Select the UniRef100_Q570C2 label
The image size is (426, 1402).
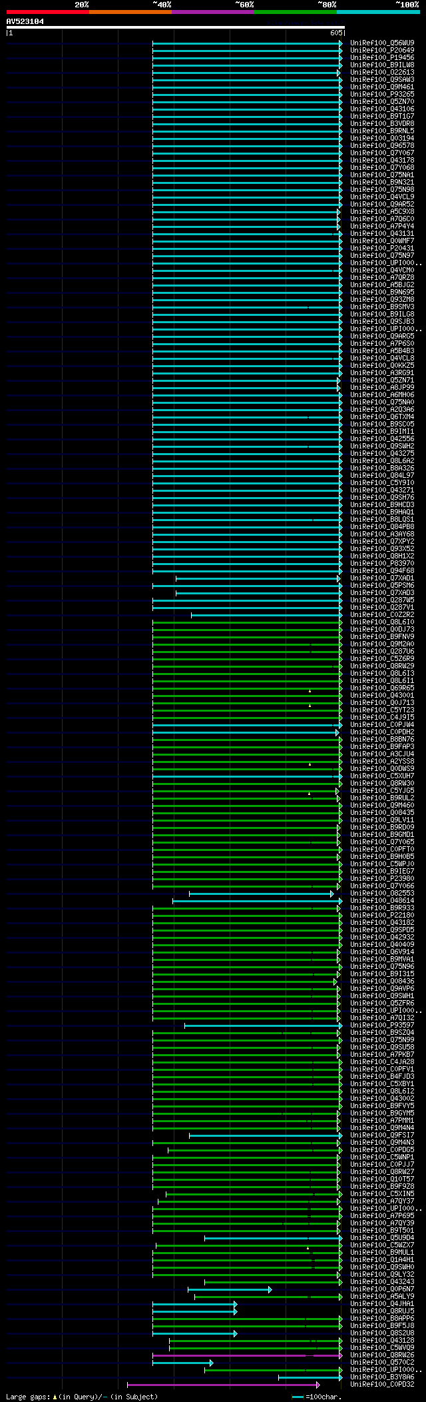pos(382,1363)
